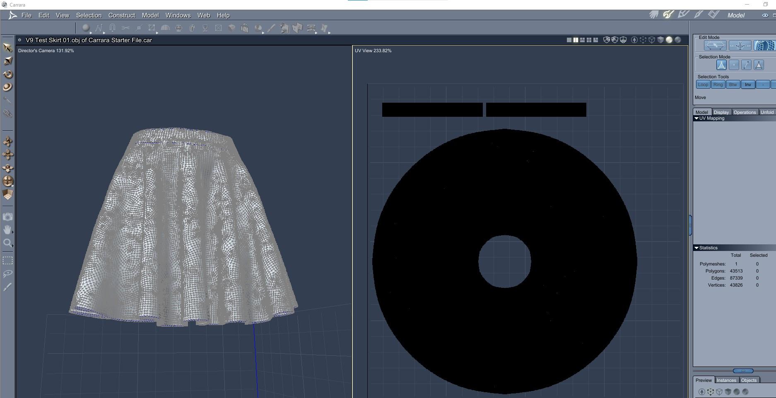
Task: Click the scissors cut tool
Action: tap(125, 28)
